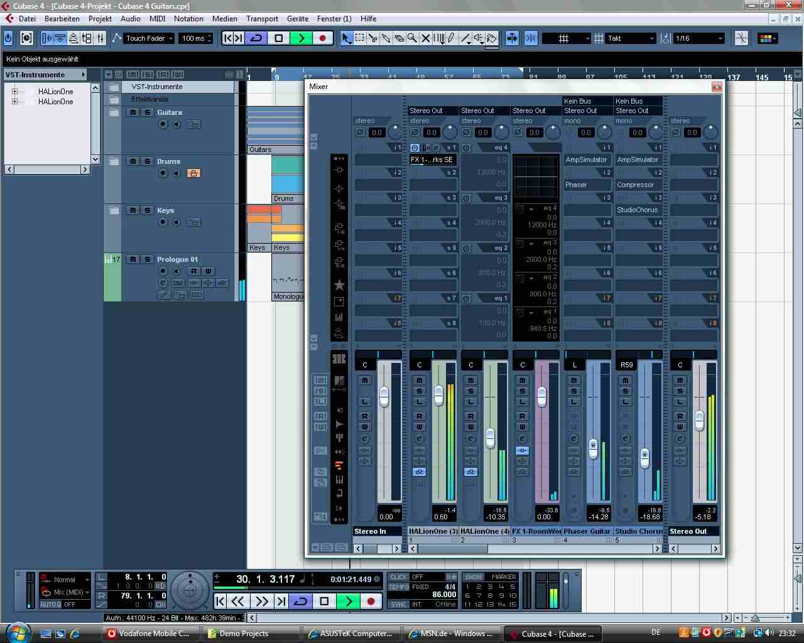Click tempo value 86.000

pos(444,595)
